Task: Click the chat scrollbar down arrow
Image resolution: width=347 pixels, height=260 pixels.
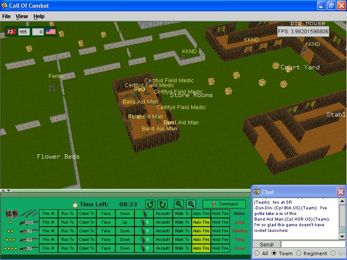Action: [x=342, y=237]
